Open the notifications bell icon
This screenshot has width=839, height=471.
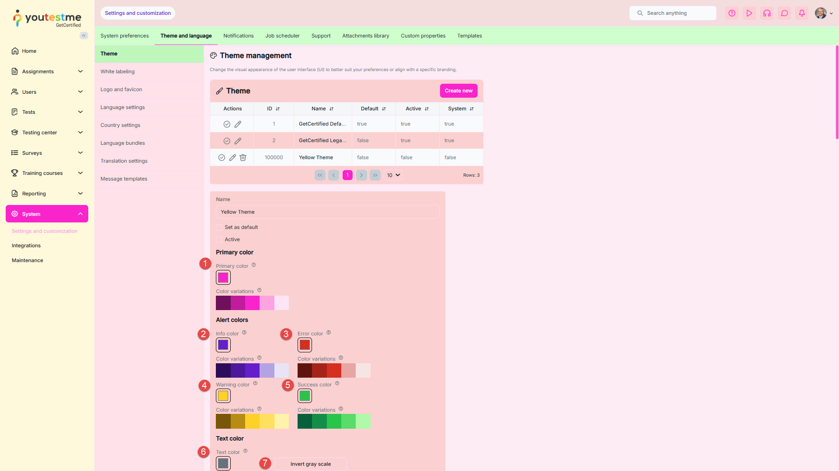point(802,13)
